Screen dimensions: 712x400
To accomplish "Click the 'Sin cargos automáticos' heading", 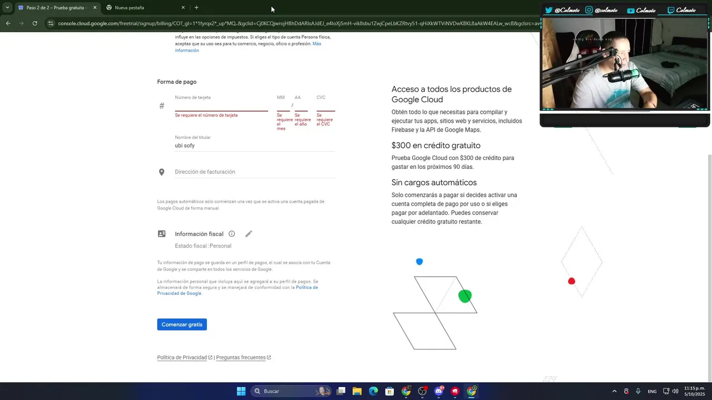I will point(434,183).
